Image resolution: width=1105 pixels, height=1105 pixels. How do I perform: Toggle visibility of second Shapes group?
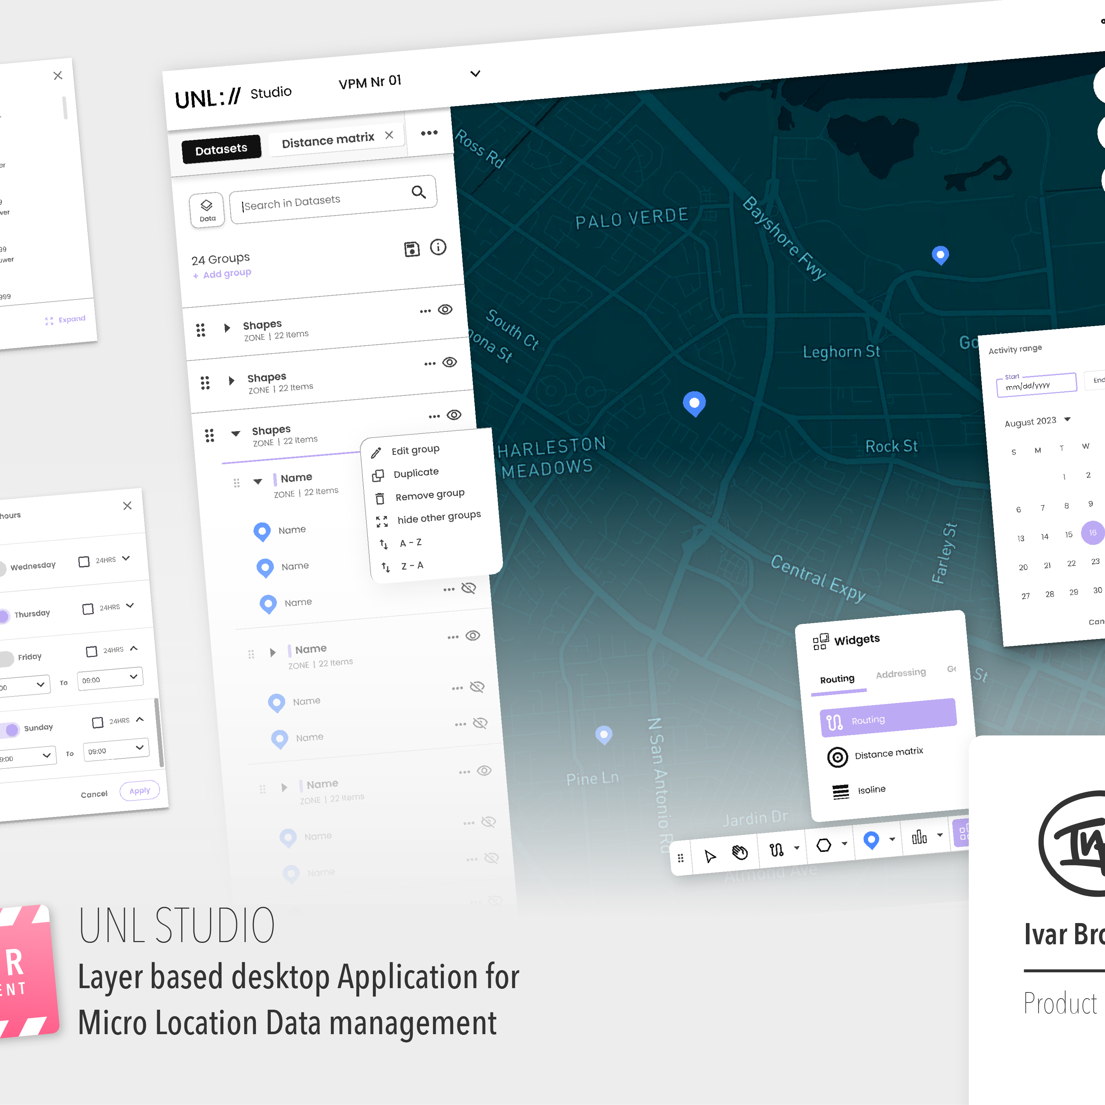click(449, 362)
